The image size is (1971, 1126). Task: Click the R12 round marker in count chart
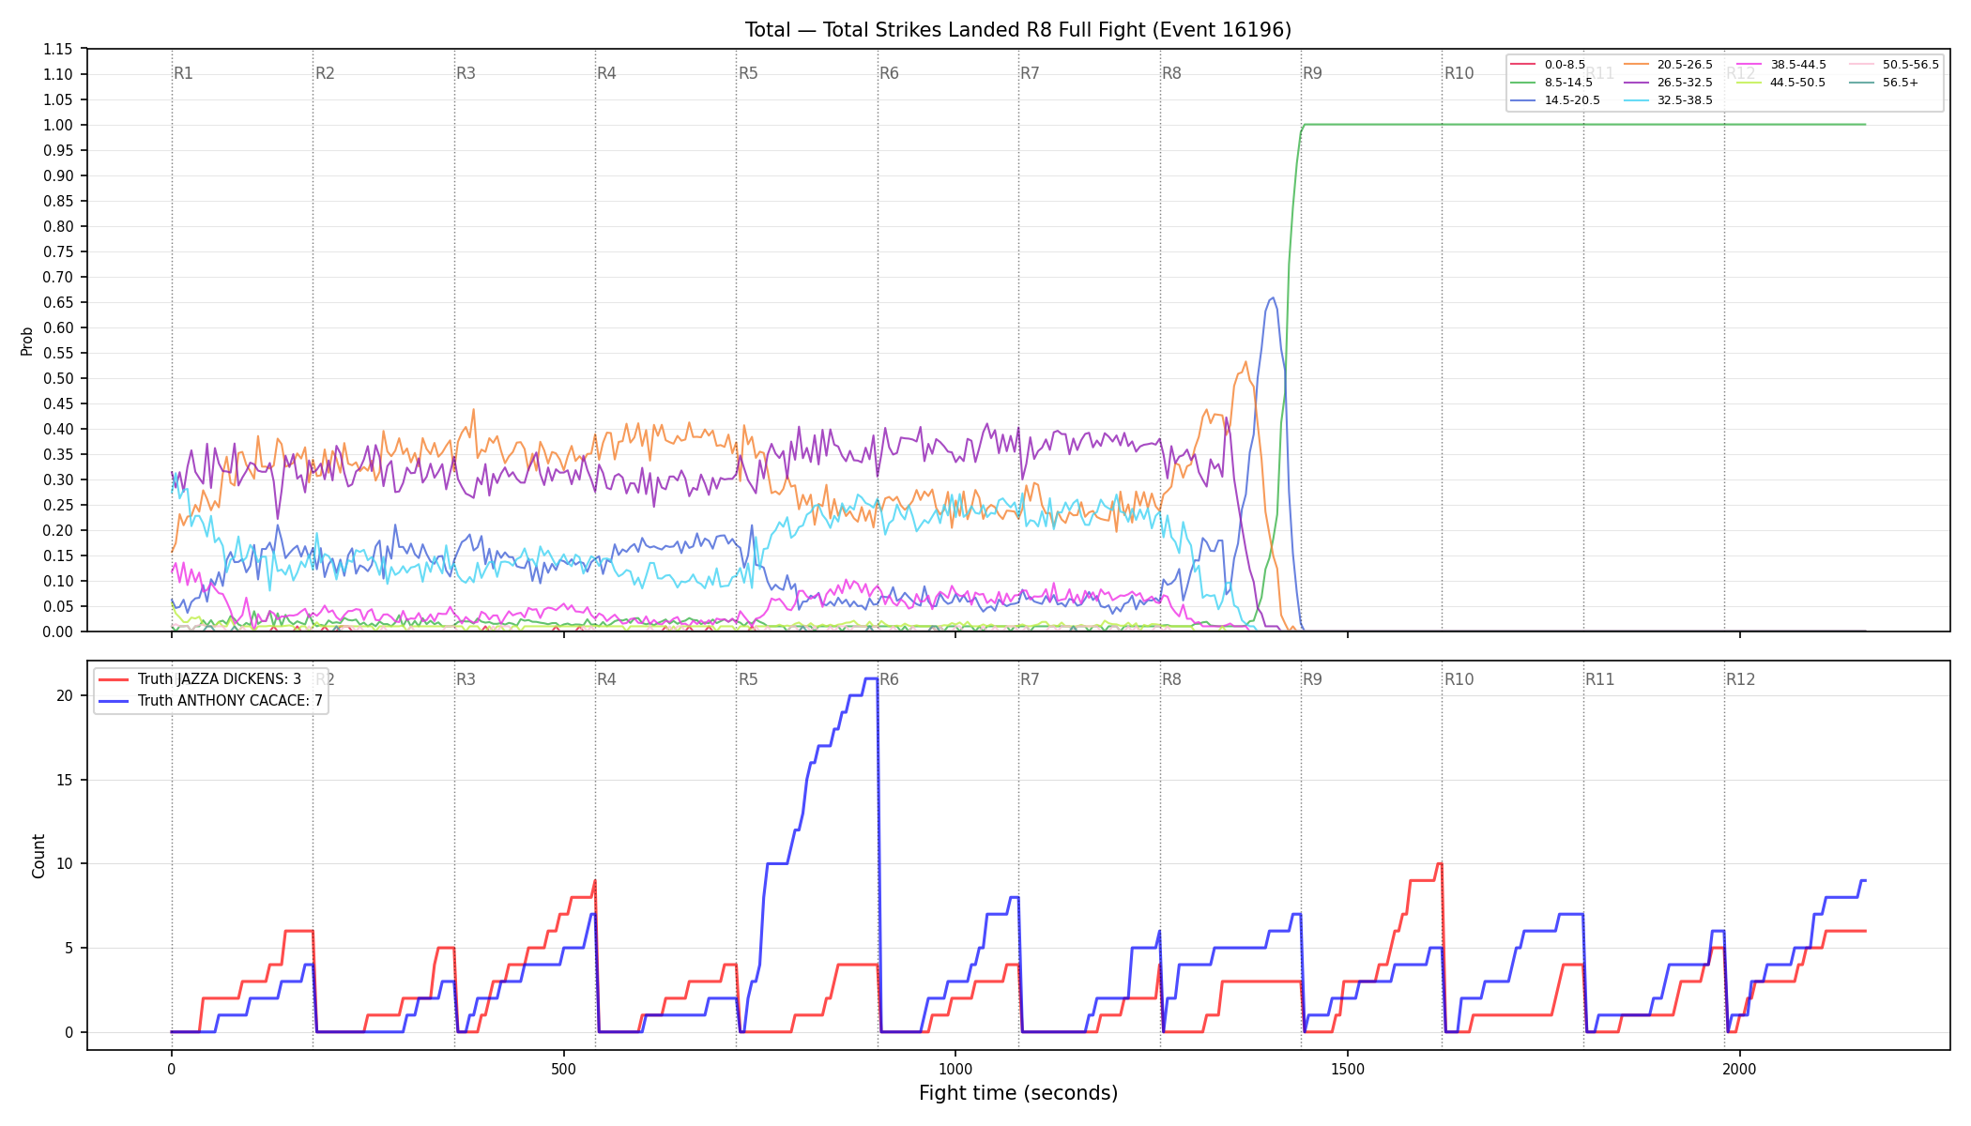point(1741,679)
